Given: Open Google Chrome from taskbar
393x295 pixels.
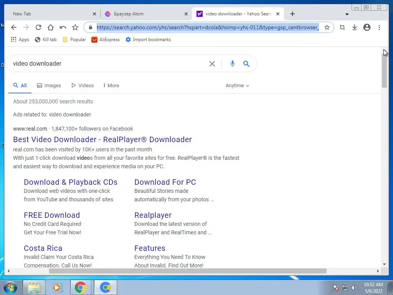Looking at the screenshot, I should point(81,287).
